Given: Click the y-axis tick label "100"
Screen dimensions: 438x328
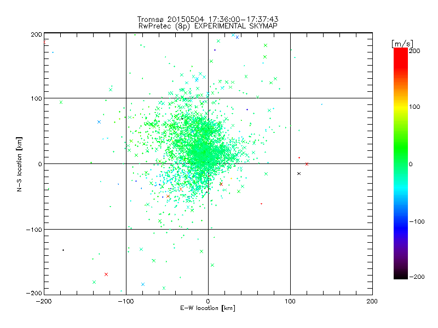Looking at the screenshot, I should point(36,98).
